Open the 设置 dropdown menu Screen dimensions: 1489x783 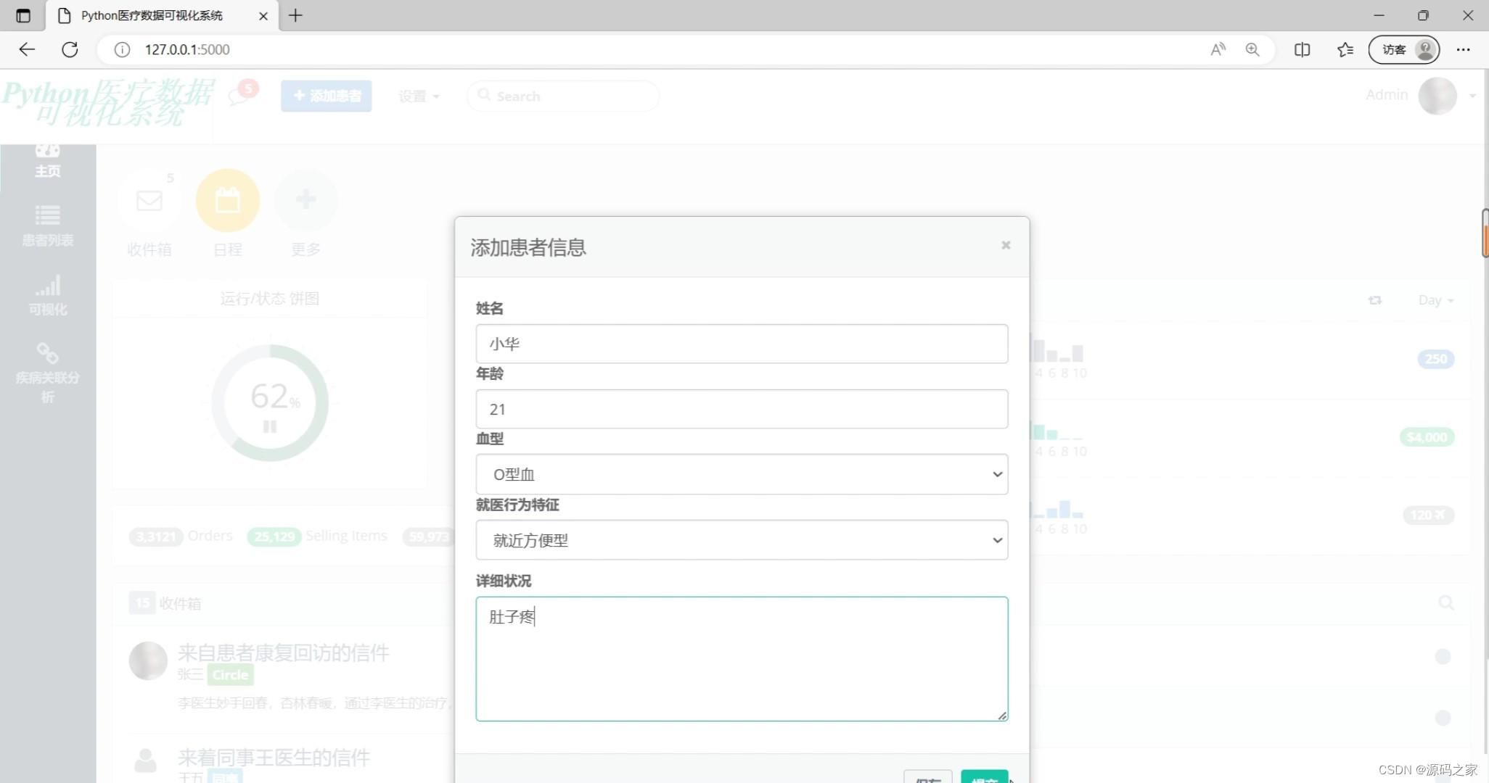coord(419,96)
